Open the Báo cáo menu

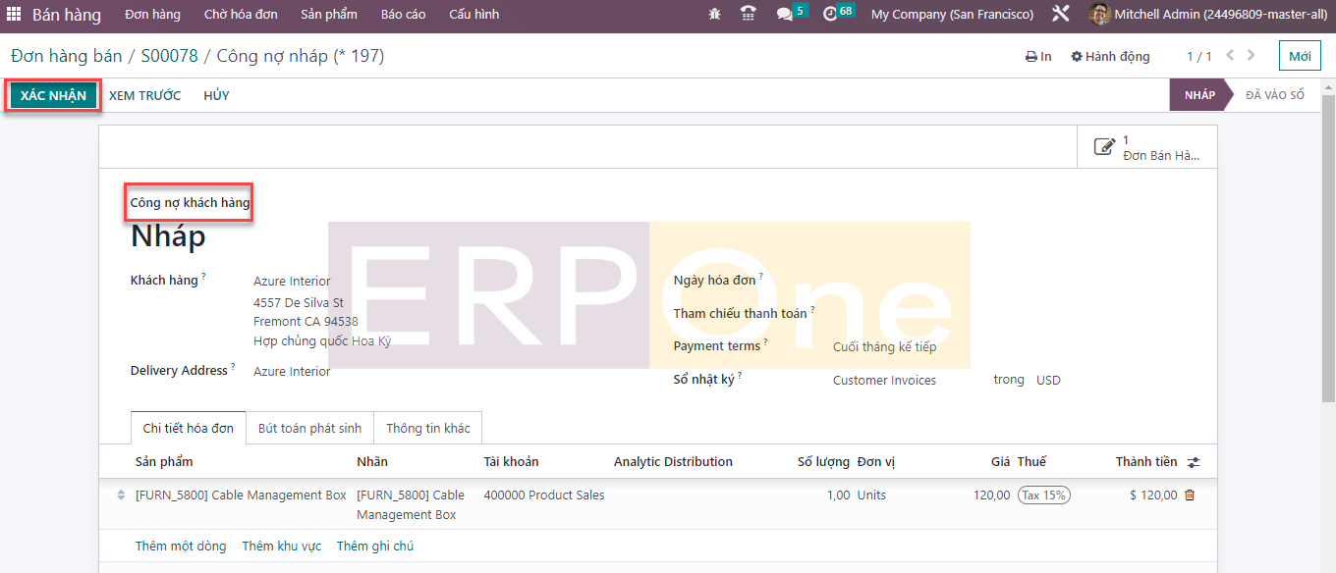[403, 15]
